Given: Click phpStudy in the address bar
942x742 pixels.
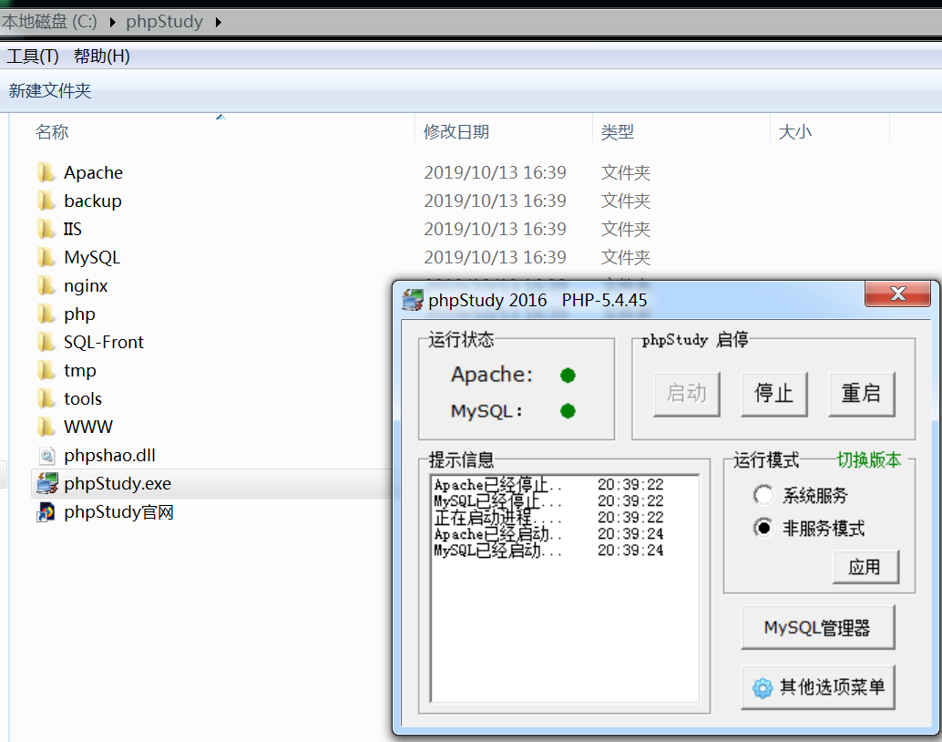Looking at the screenshot, I should click(x=165, y=22).
